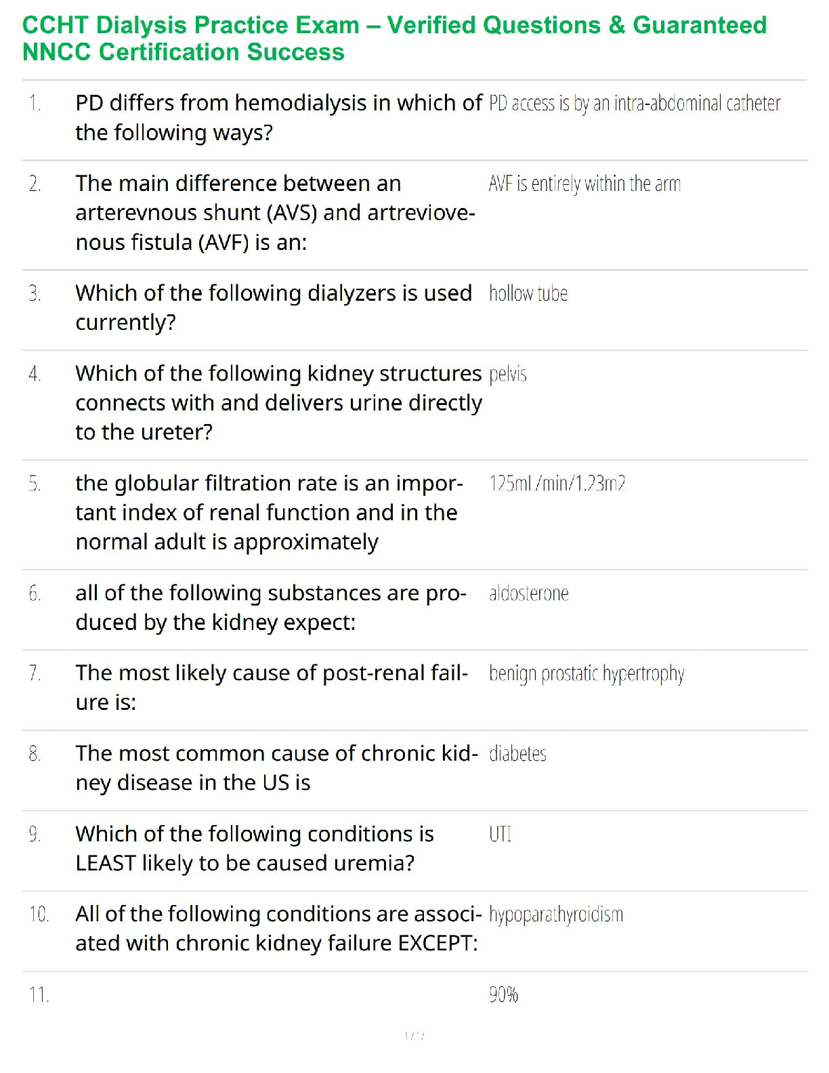829x1073 pixels.
Task: Select the answer 'AVF is entirely within the arm'
Action: (584, 184)
